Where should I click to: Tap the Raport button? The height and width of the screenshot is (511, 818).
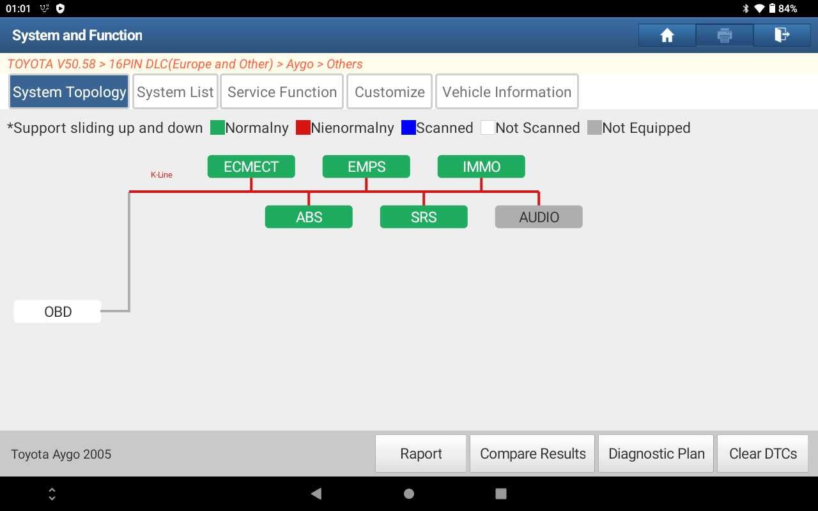[421, 454]
